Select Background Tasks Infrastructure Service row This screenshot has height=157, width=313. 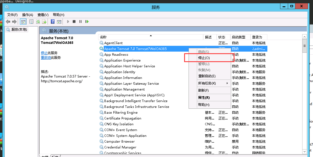coord(183,107)
